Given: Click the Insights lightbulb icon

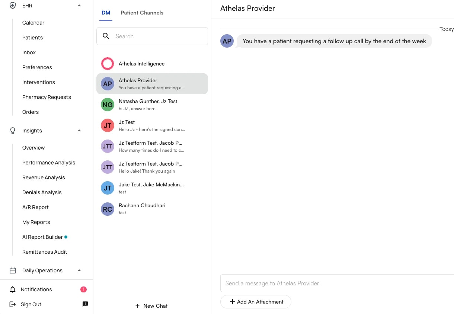Looking at the screenshot, I should point(12,130).
